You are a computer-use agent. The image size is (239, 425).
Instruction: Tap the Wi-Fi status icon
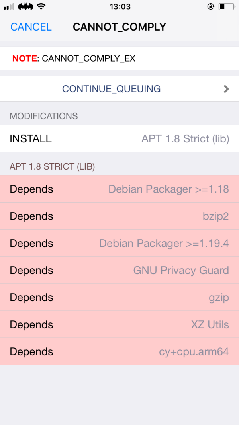[41, 6]
